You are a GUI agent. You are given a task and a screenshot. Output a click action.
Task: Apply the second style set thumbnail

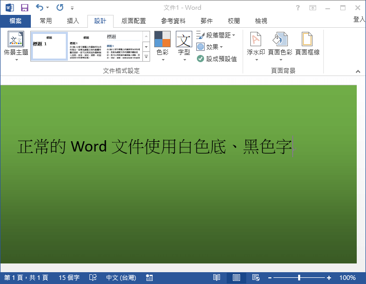point(86,46)
